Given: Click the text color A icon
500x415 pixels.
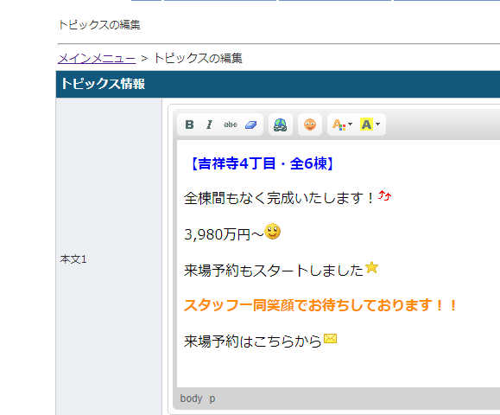Looking at the screenshot, I should coord(339,124).
